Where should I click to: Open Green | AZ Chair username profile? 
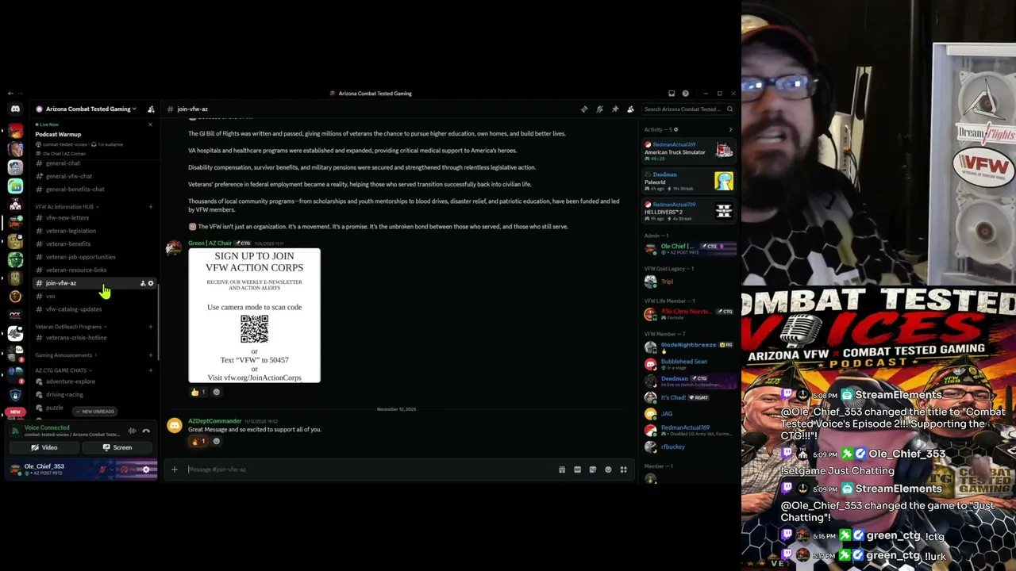coord(210,243)
